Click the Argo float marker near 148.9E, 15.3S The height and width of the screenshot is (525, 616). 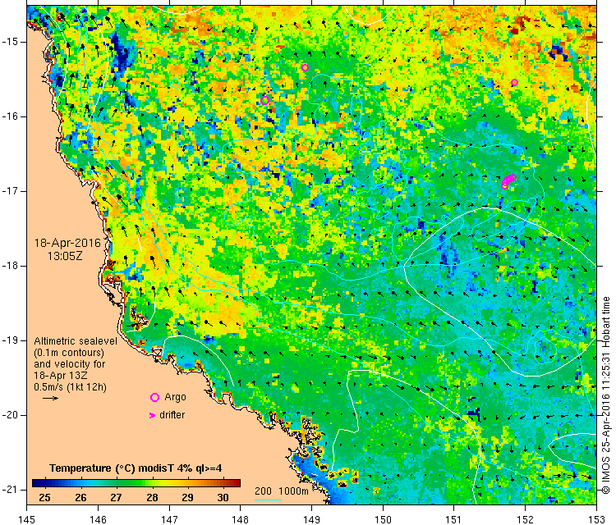(x=305, y=67)
